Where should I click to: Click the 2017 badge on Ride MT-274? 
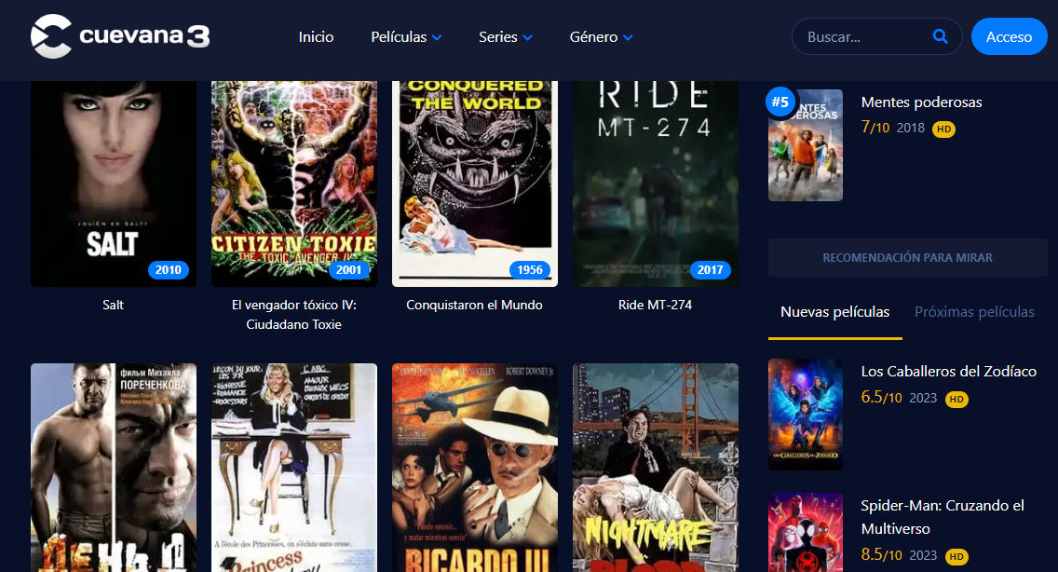[x=710, y=270]
